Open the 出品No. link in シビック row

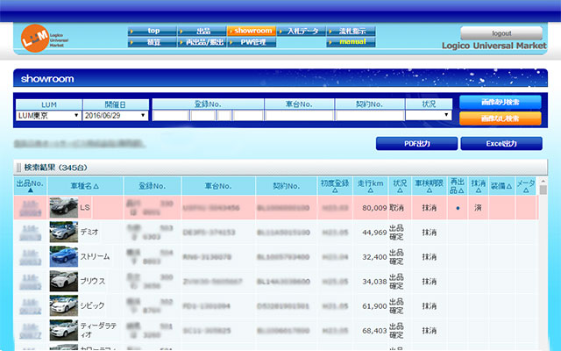(x=30, y=306)
